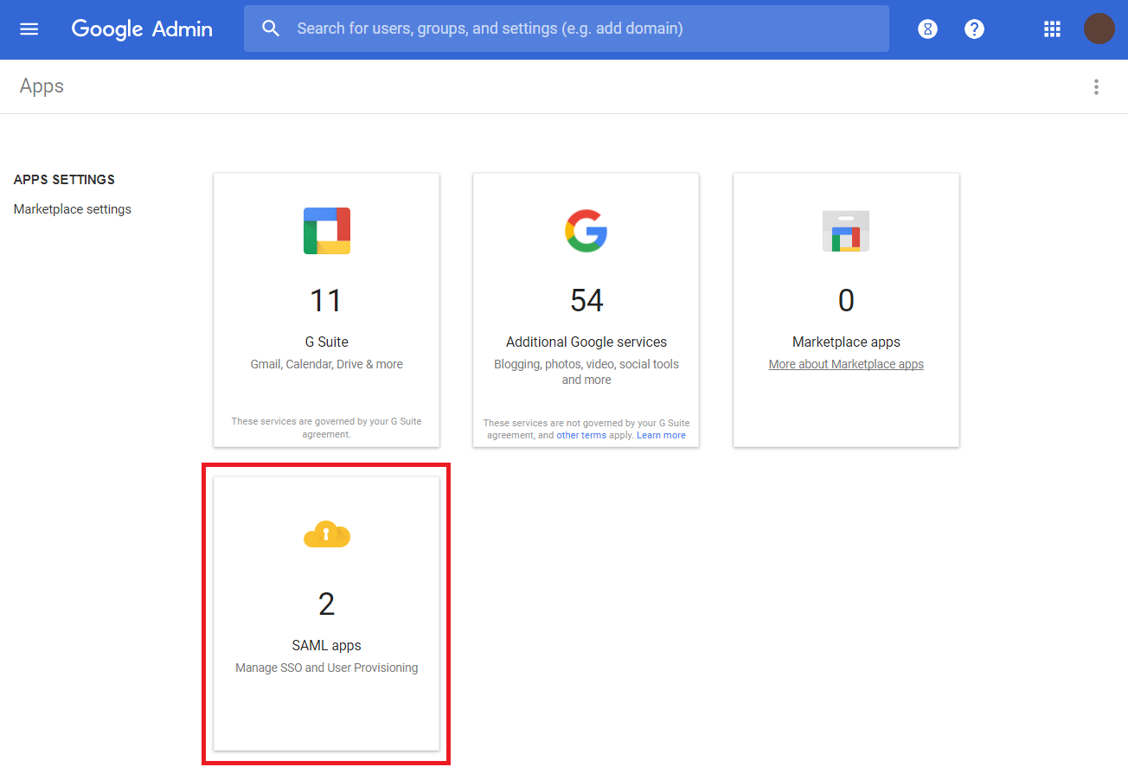
Task: Follow the More about Marketplace apps link
Action: [x=846, y=364]
